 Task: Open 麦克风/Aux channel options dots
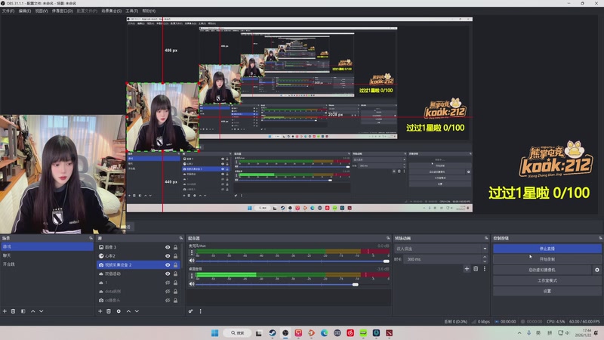pos(192,253)
